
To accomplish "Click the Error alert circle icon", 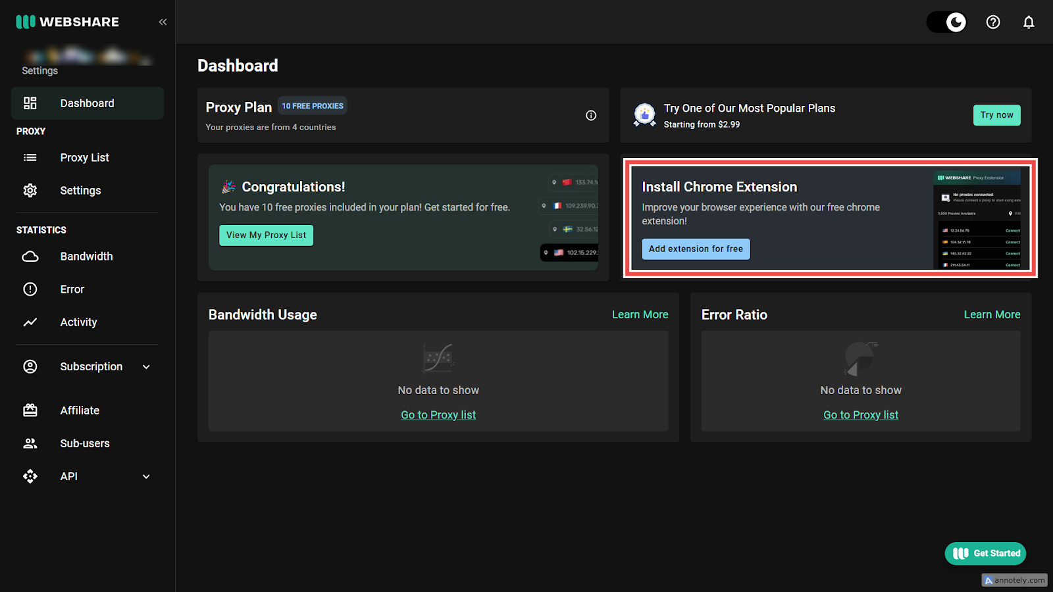I will [30, 289].
